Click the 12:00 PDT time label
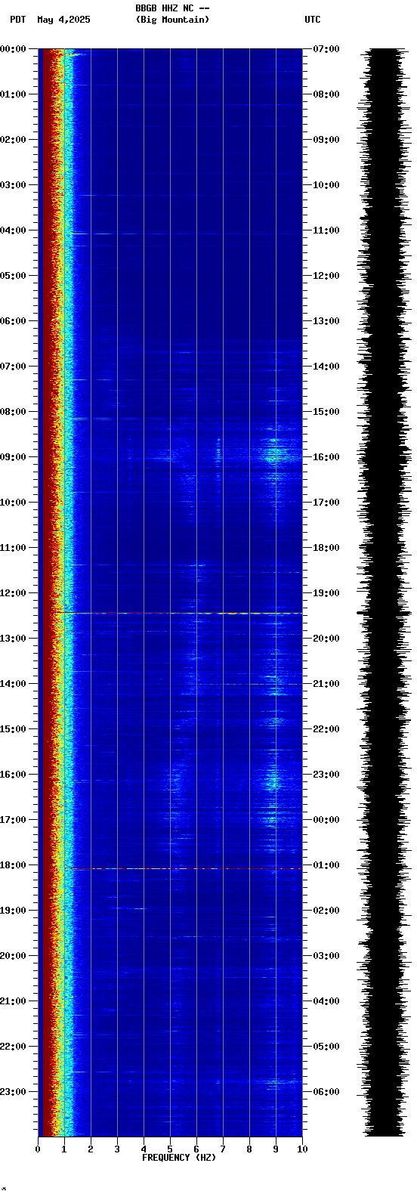This screenshot has height=1197, width=417. (14, 593)
